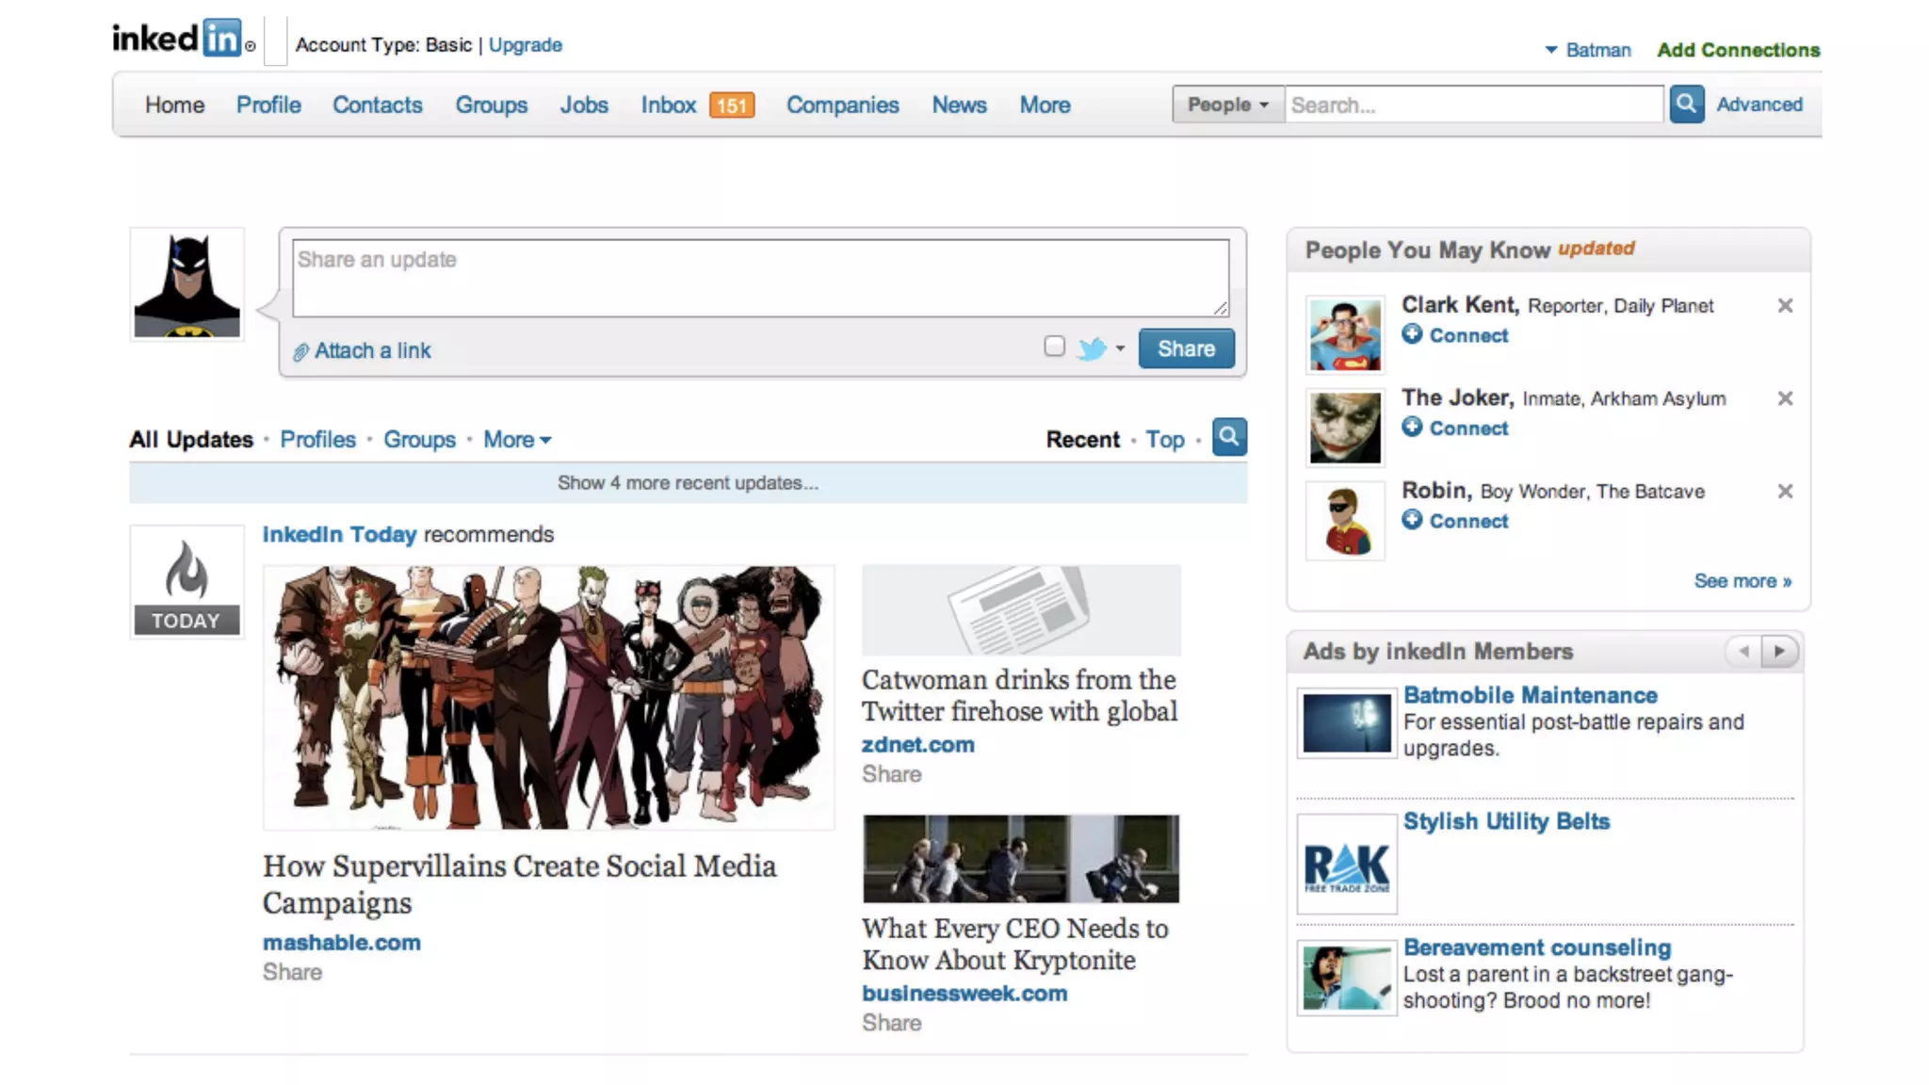Tick the Twitter sharing checkbox
Image resolution: width=1929 pixels, height=1085 pixels.
coord(1054,347)
